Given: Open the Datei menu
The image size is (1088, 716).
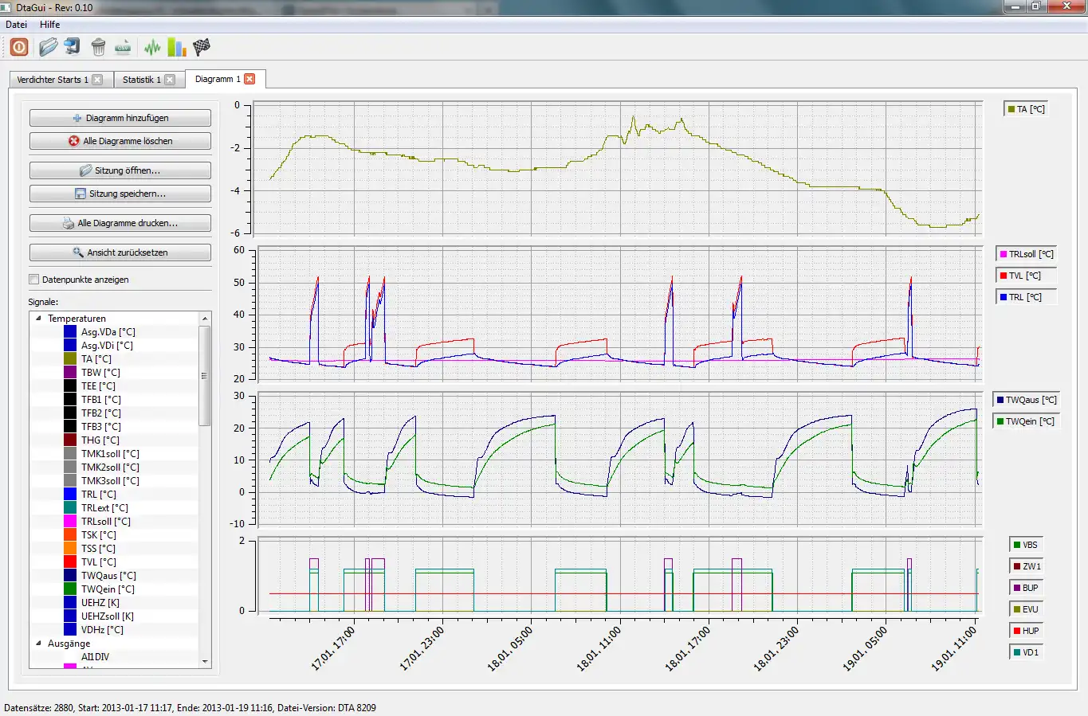Looking at the screenshot, I should (16, 25).
